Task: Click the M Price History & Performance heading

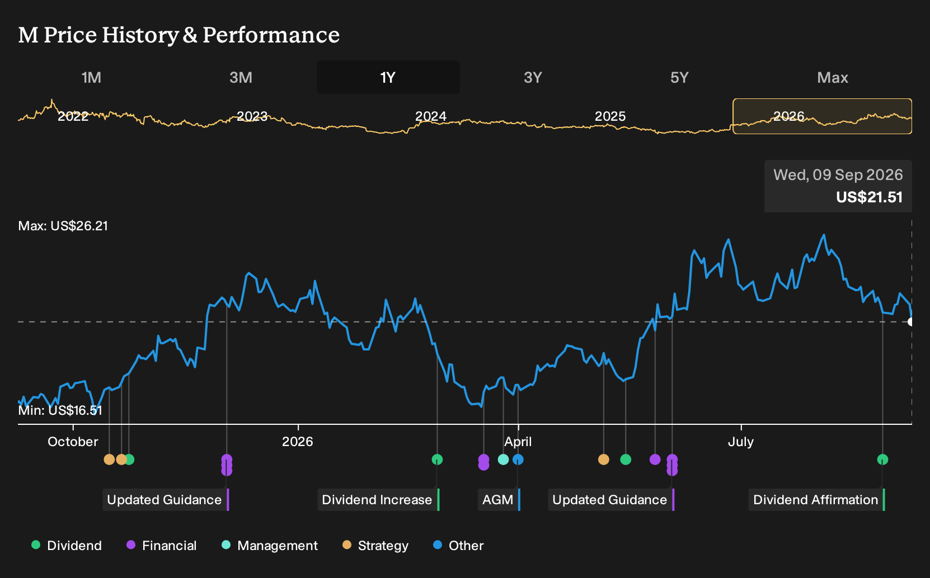Action: point(179,35)
